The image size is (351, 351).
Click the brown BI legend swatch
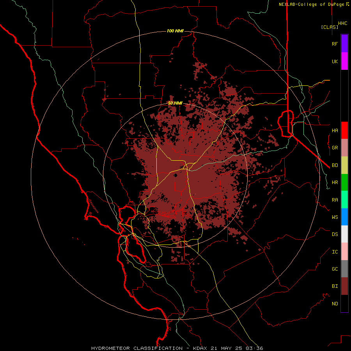(344, 286)
